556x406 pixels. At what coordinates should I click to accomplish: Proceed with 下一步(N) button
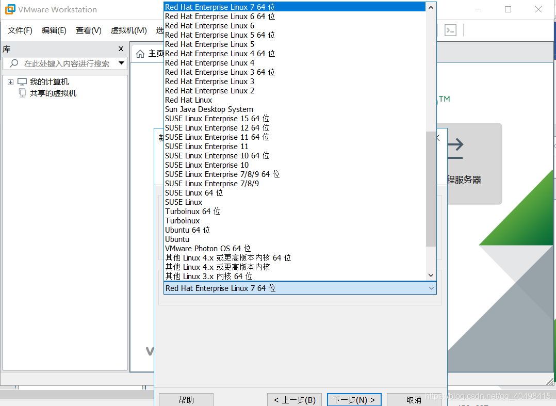click(x=354, y=400)
